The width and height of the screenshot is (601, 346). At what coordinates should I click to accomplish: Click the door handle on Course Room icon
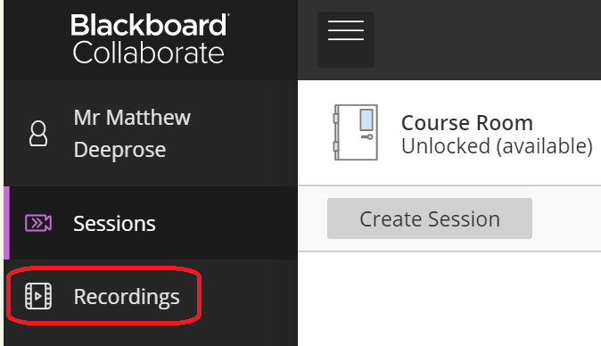[367, 136]
